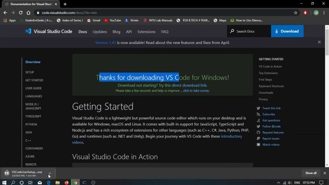The height and width of the screenshot is (185, 329).
Task: Select the FAQ navigation item
Action: pyautogui.click(x=164, y=32)
